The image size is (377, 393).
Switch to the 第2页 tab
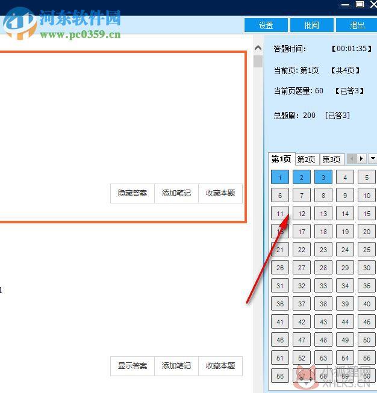point(307,159)
